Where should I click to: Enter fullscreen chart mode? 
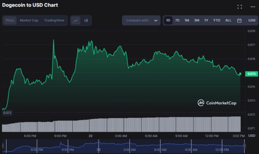[239, 7]
